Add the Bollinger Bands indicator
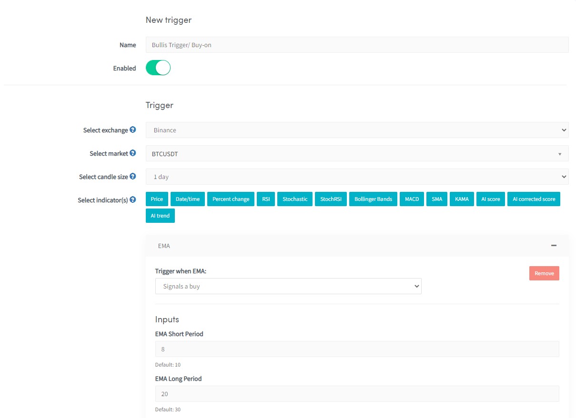This screenshot has height=418, width=576. (373, 199)
